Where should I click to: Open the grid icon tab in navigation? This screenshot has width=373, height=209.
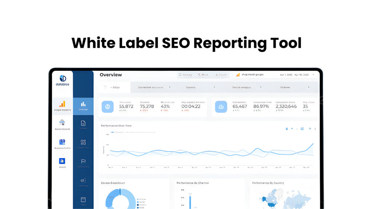pos(83,143)
